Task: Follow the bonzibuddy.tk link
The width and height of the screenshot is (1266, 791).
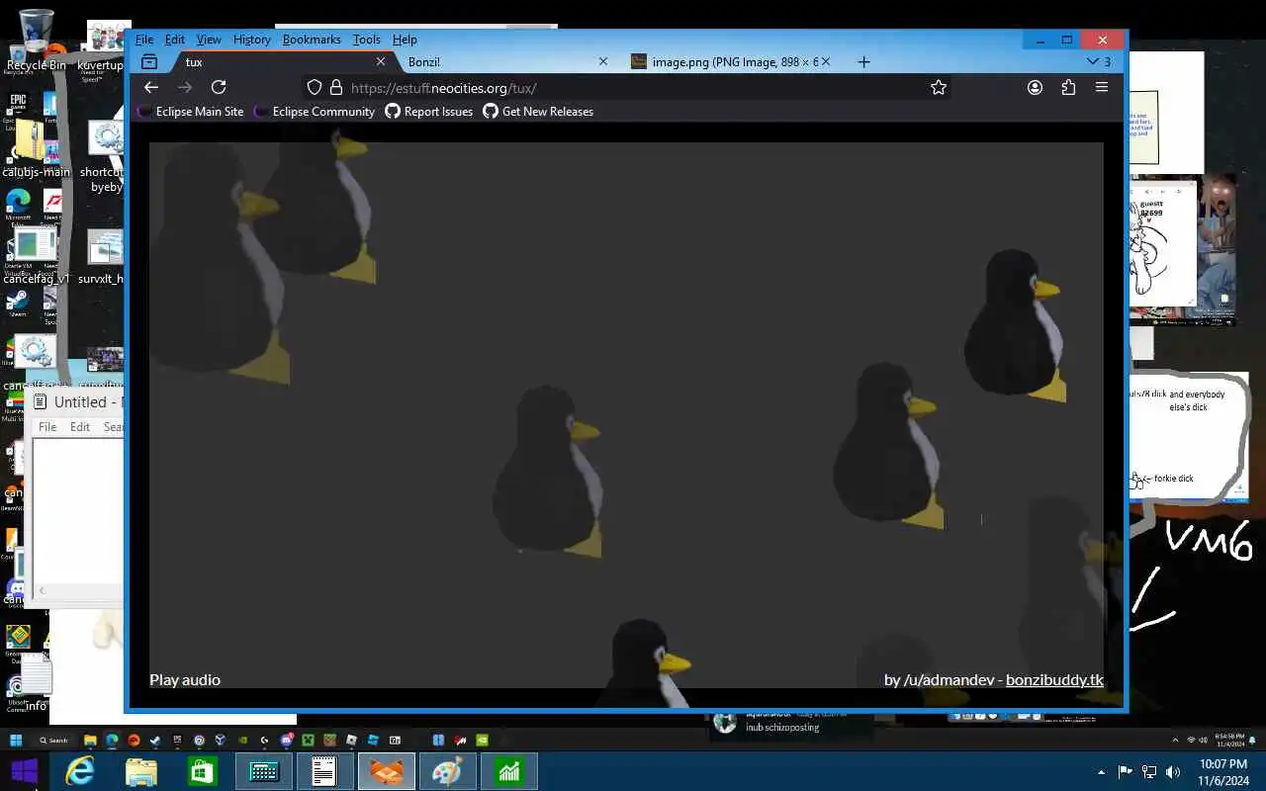Action: tap(1054, 680)
